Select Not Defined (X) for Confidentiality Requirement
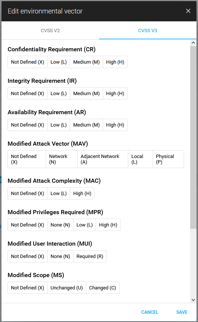Image resolution: width=198 pixels, height=322 pixels. pos(27,62)
